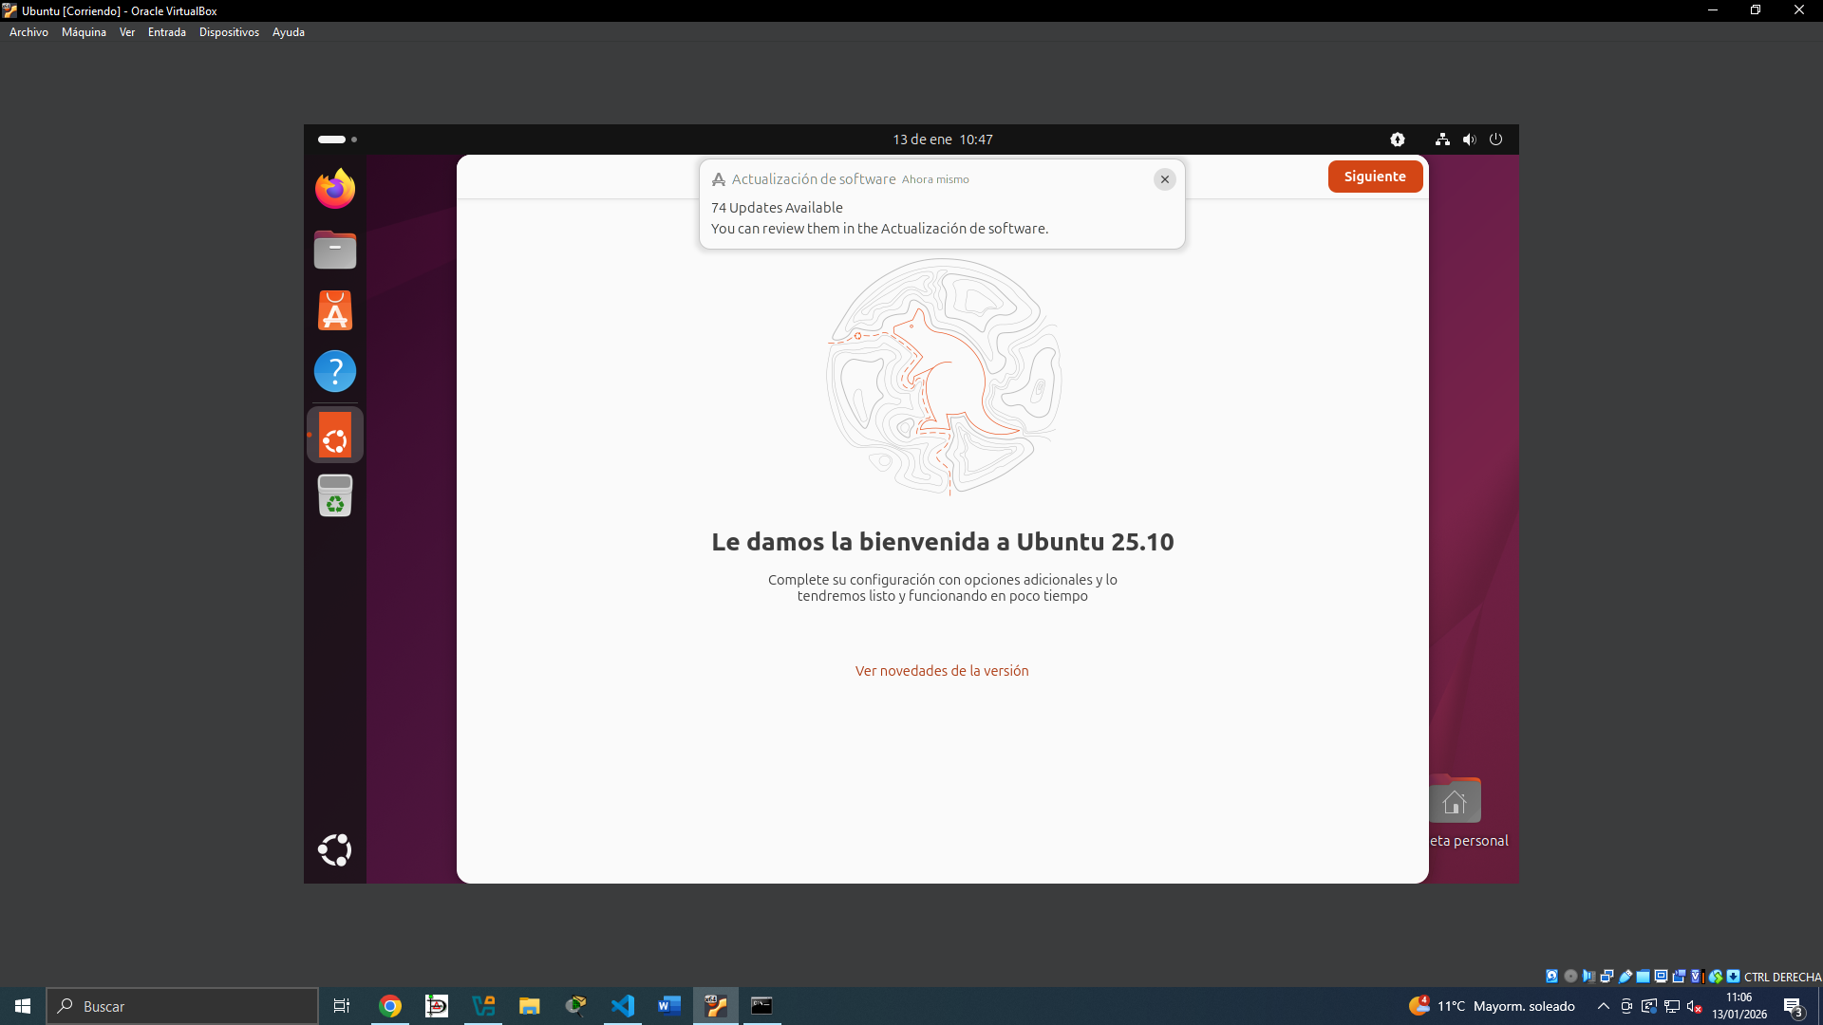
Task: Click VirtualBox audio status indicator
Action: (1588, 977)
